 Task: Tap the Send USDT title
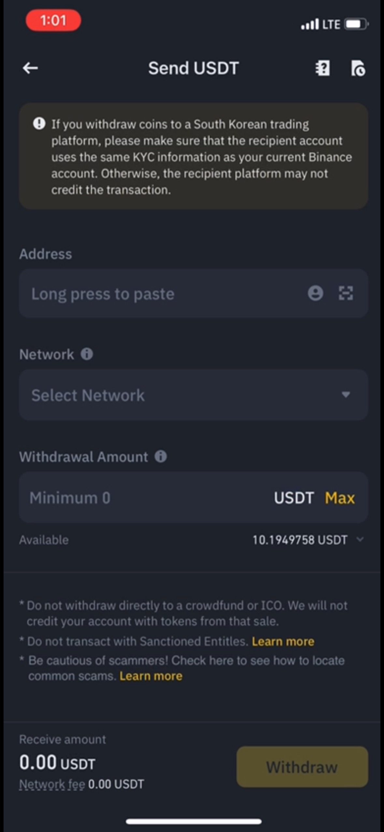[193, 68]
